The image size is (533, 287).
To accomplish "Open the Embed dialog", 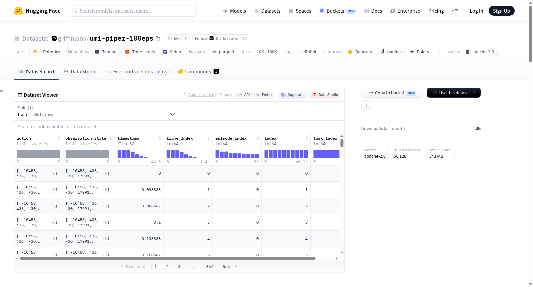I will tap(265, 95).
